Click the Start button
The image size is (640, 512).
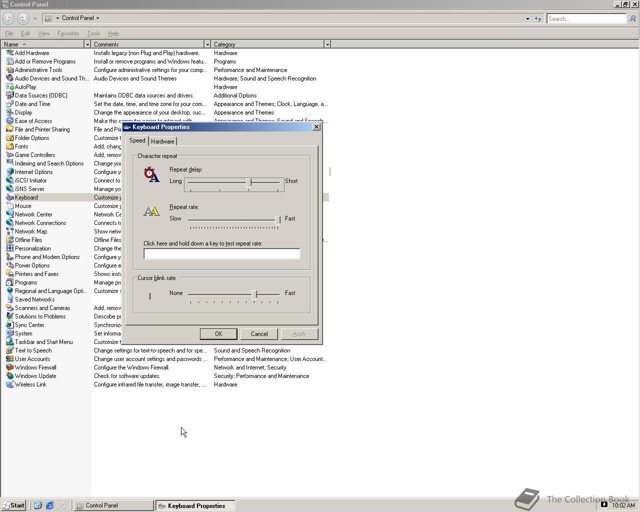[x=13, y=505]
